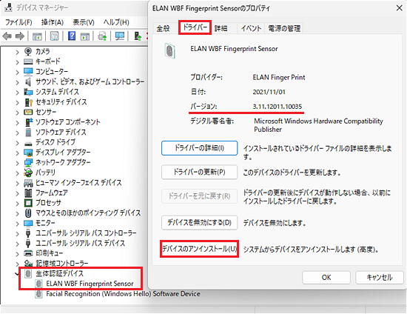Image resolution: width=407 pixels, height=314 pixels.
Task: Click the monitor icon beside コンピューター
Action: point(28,71)
